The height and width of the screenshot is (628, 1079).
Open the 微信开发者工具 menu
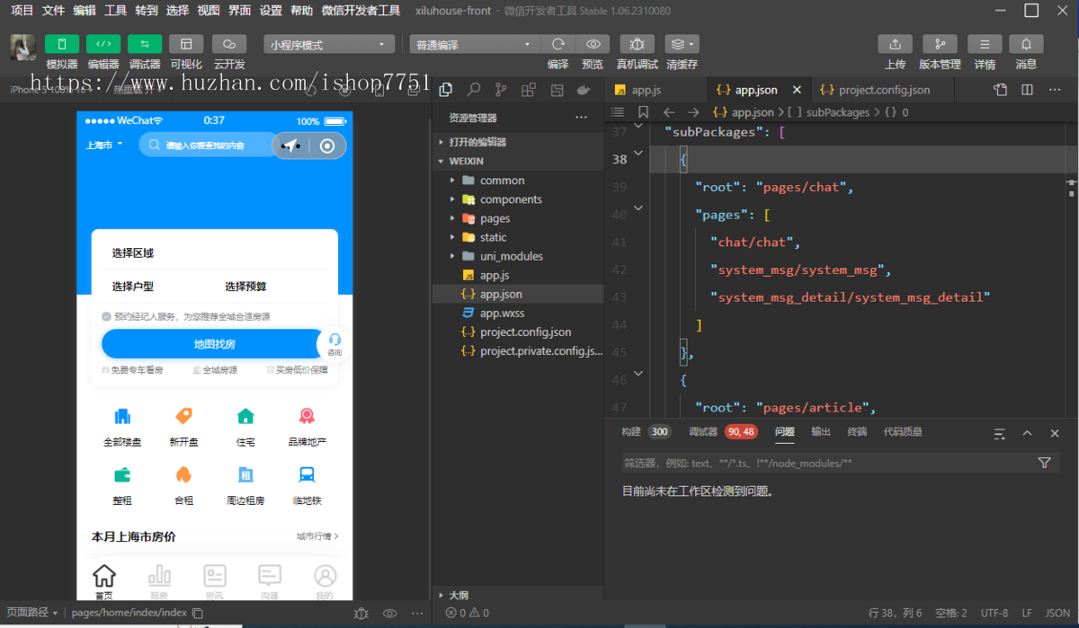(x=361, y=11)
